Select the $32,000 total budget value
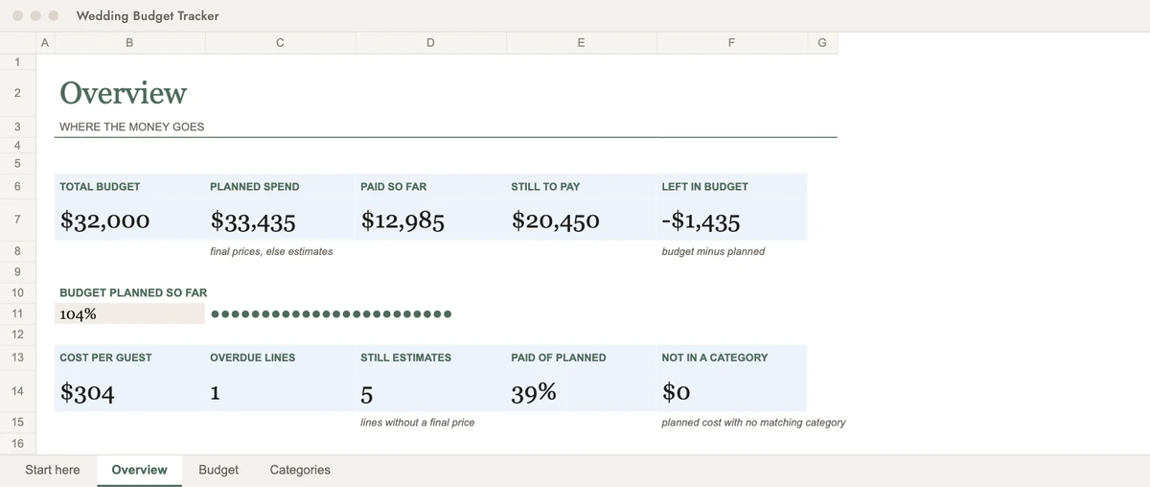 click(104, 220)
